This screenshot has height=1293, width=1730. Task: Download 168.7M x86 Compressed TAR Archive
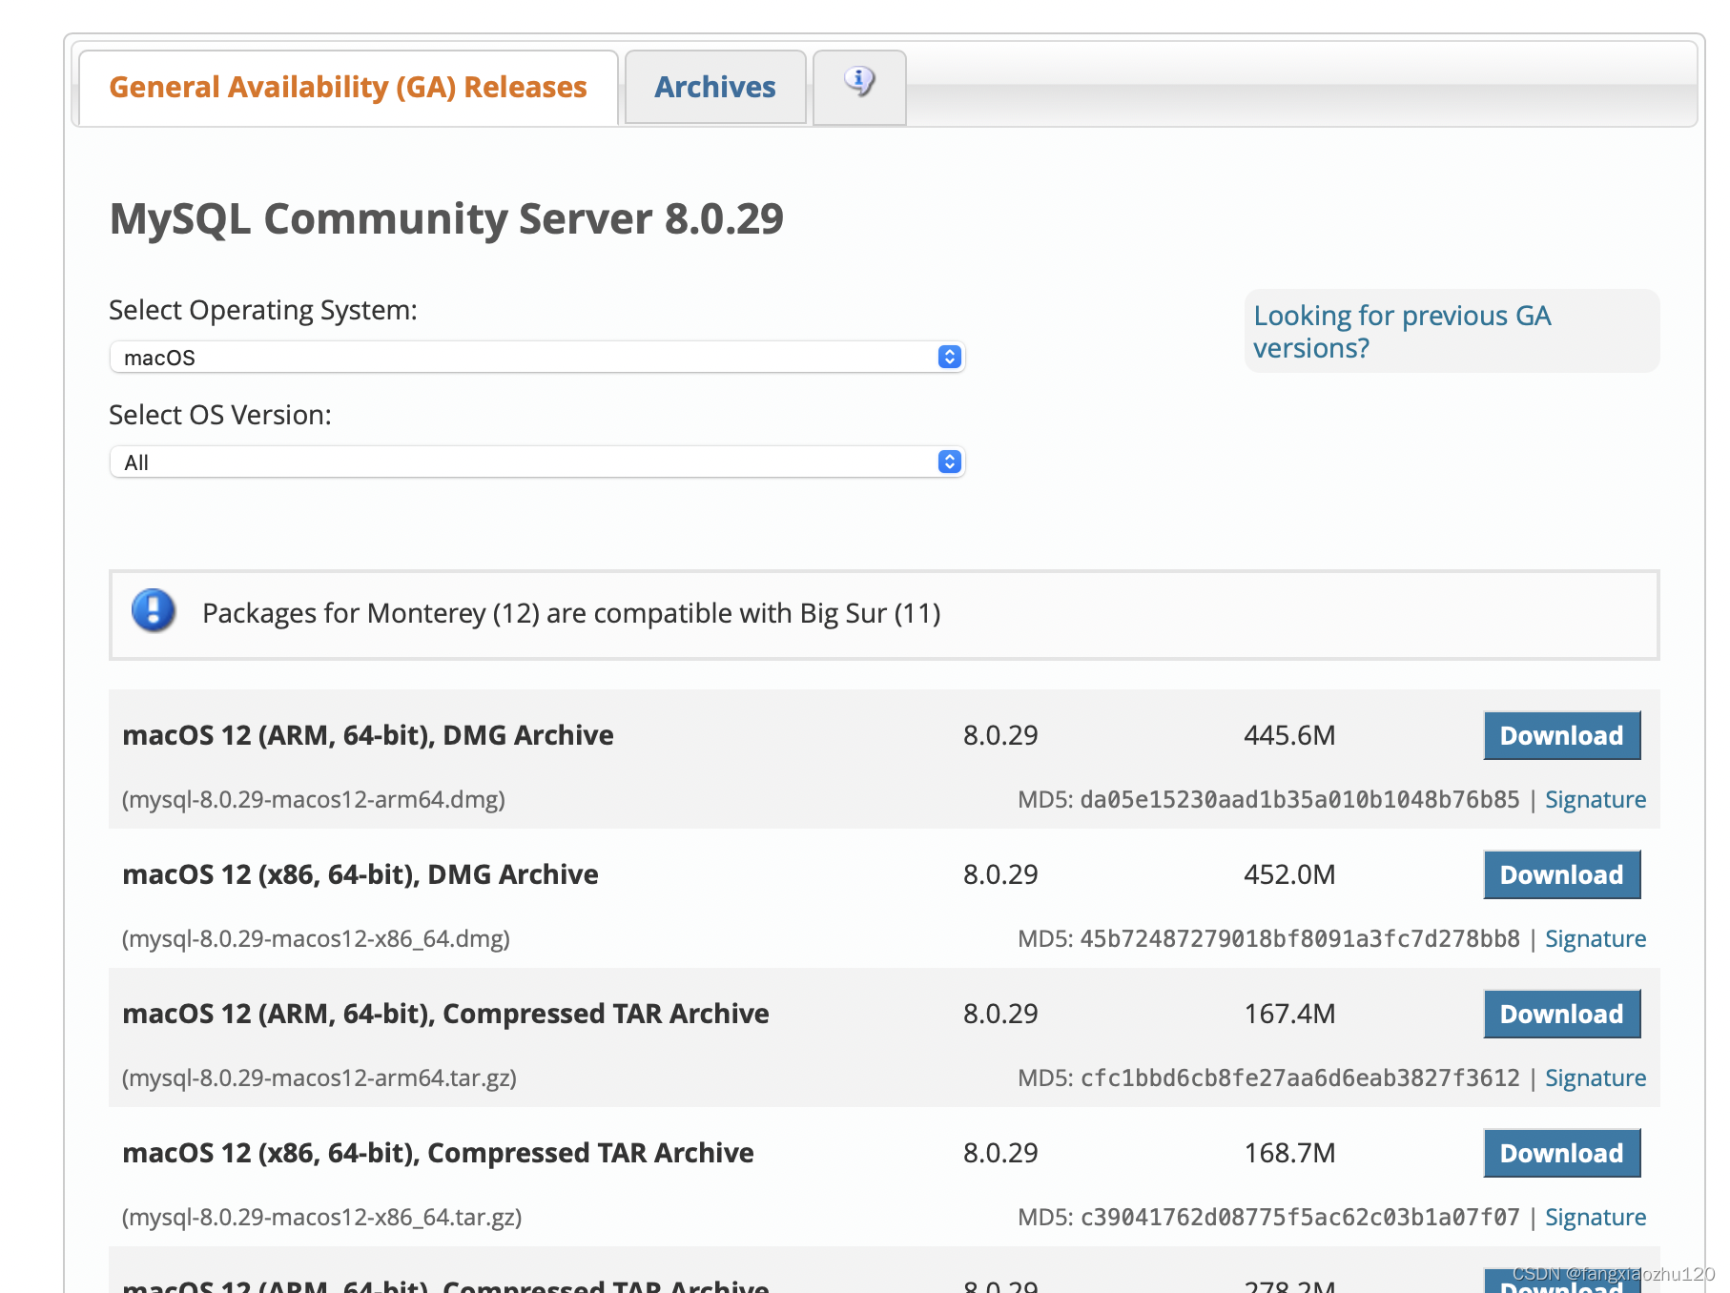coord(1561,1153)
